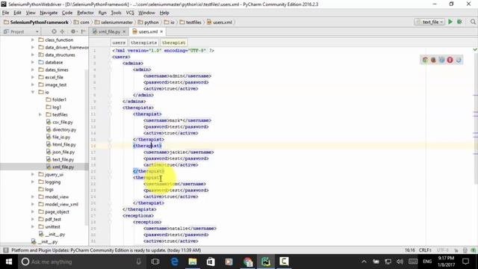The width and height of the screenshot is (478, 269).
Task: Open Project panel settings gear
Action: click(x=73, y=31)
